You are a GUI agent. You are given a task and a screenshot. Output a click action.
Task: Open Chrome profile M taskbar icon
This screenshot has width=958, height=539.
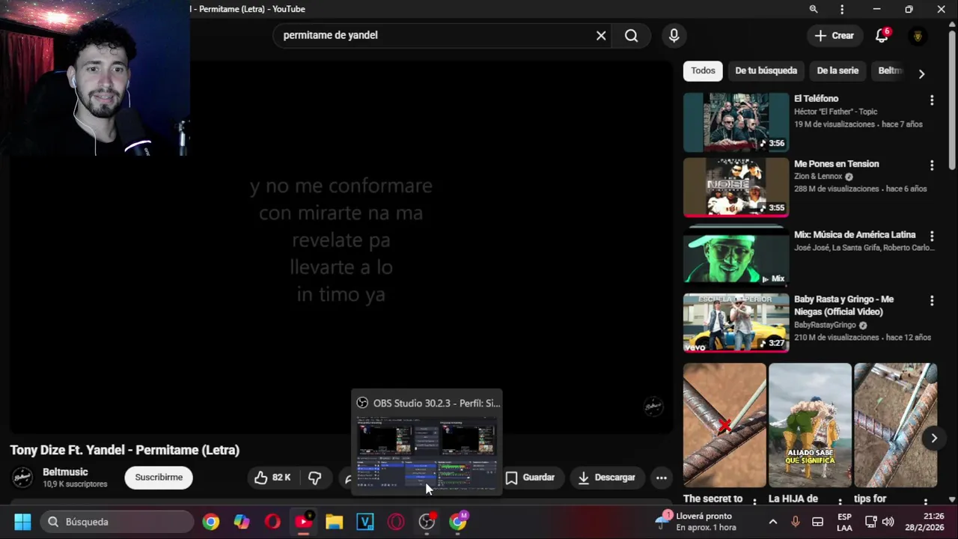[x=458, y=522]
